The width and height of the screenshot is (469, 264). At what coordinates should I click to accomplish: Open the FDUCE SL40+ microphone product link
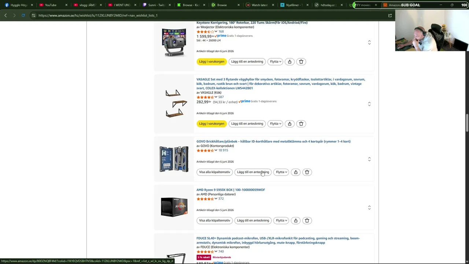coord(278,241)
